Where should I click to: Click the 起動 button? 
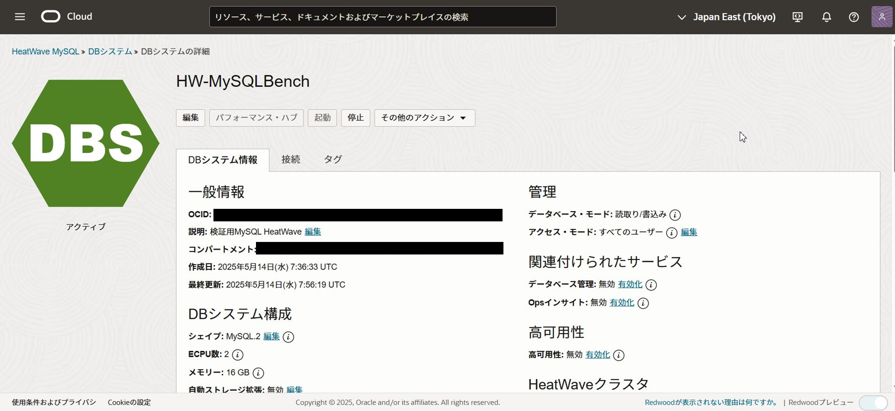322,118
